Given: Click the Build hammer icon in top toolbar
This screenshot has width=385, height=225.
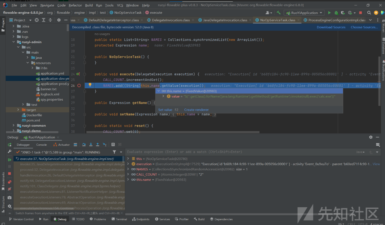Looking at the screenshot, I should (279, 13).
